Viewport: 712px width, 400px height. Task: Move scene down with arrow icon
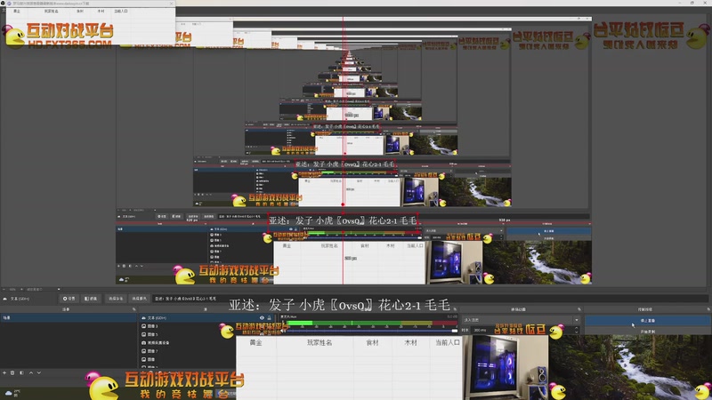[39, 372]
